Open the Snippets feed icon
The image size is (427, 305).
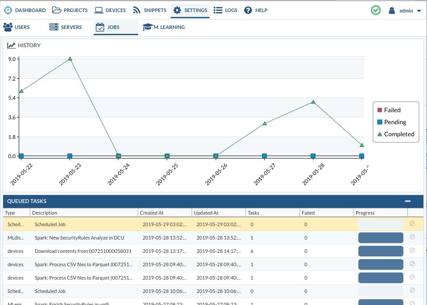(x=137, y=10)
